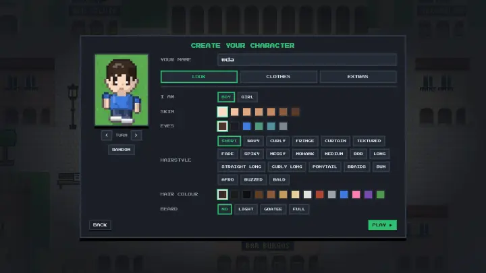Pick the sixth skin tone swatch
This screenshot has width=486, height=273.
(283, 112)
